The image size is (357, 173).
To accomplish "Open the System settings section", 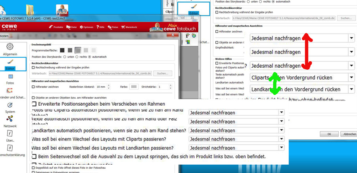I will coord(10,107).
